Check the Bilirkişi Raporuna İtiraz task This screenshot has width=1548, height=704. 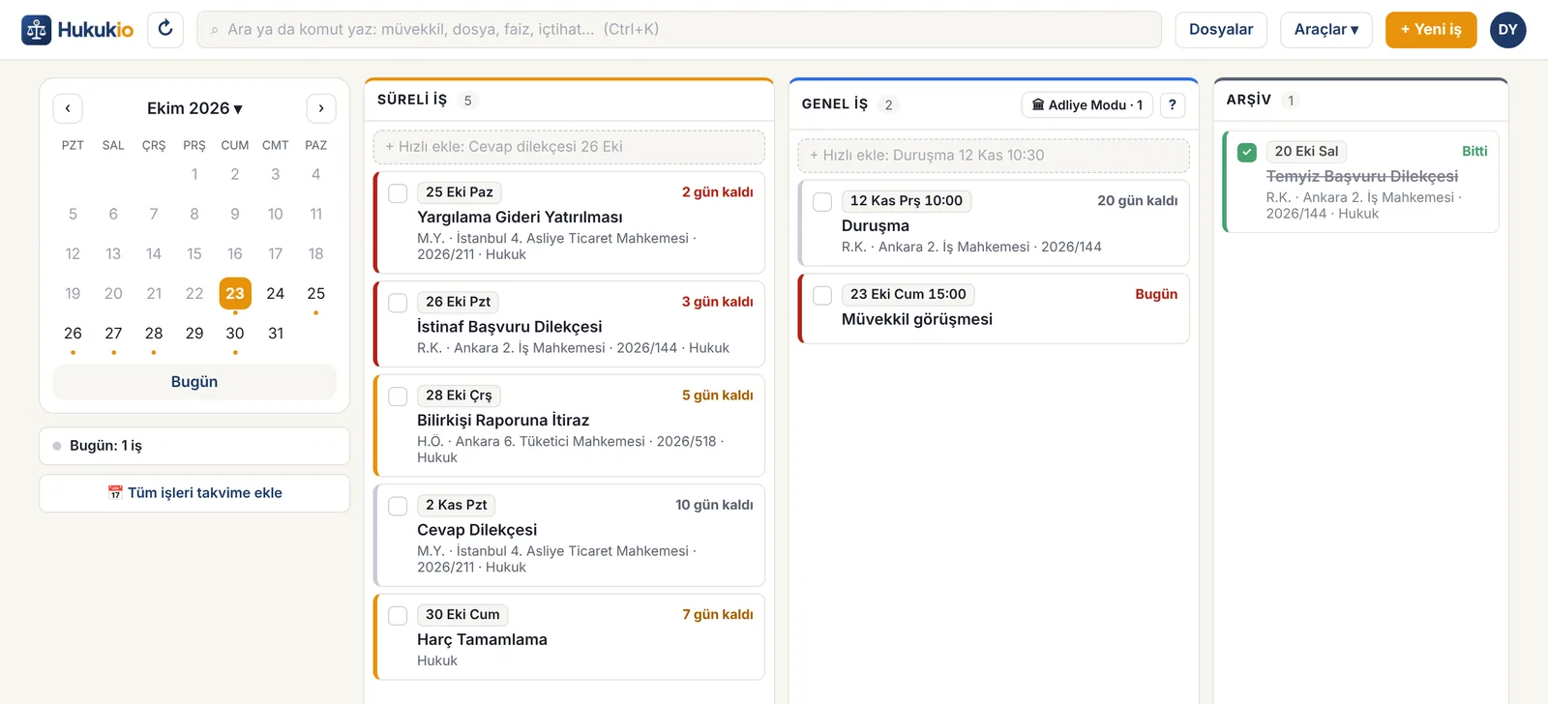tap(398, 396)
